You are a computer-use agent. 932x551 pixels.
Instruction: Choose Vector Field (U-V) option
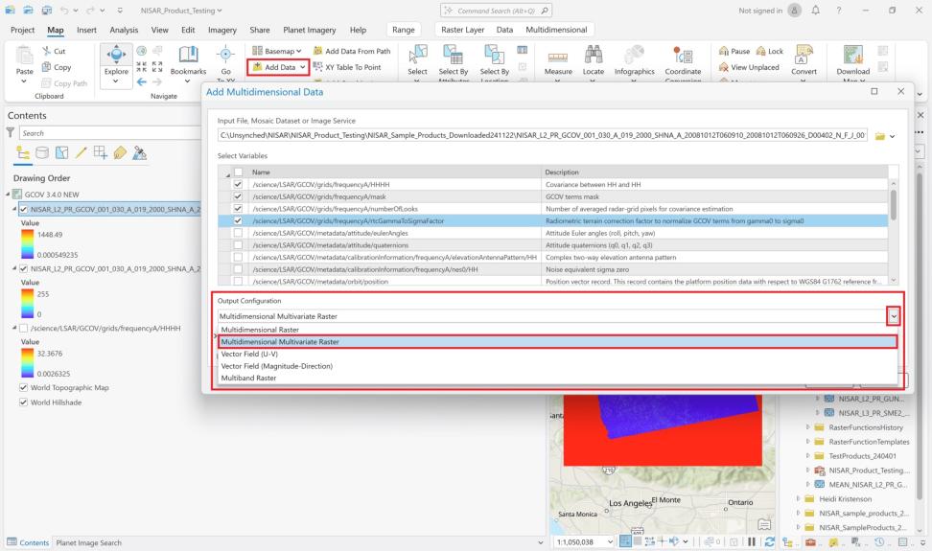tap(557, 354)
